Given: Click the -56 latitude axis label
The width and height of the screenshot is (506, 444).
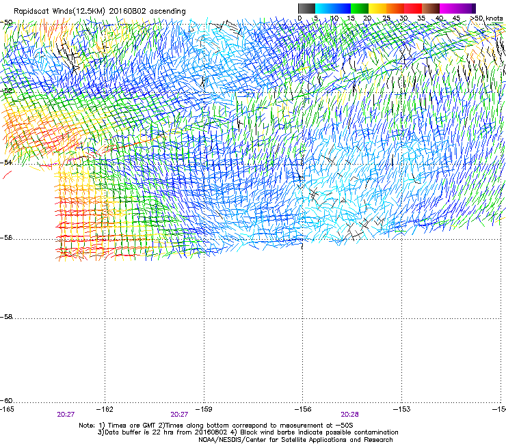Looking at the screenshot, I should 6,238.
